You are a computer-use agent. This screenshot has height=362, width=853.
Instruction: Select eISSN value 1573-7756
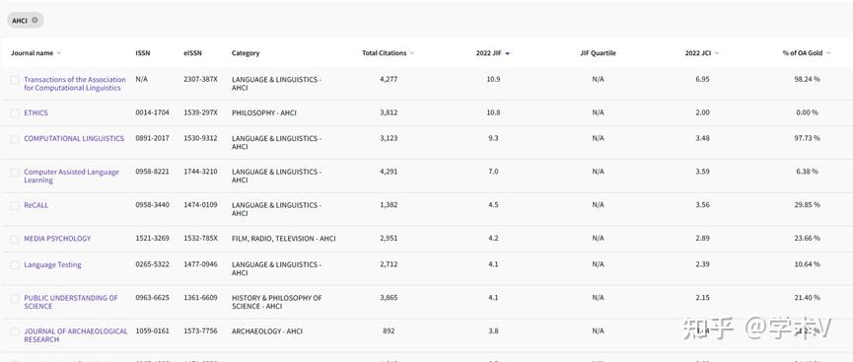200,331
